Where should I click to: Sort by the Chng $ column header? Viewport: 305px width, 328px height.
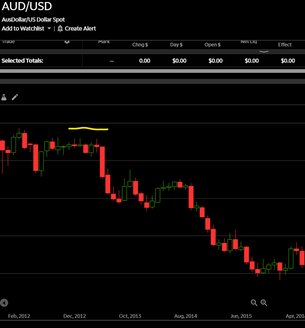pyautogui.click(x=140, y=44)
